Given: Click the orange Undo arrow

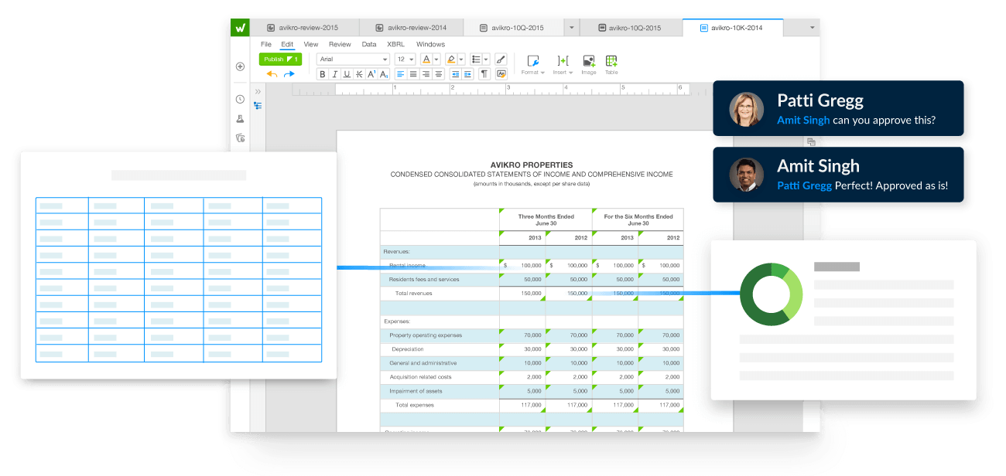Looking at the screenshot, I should coord(272,74).
